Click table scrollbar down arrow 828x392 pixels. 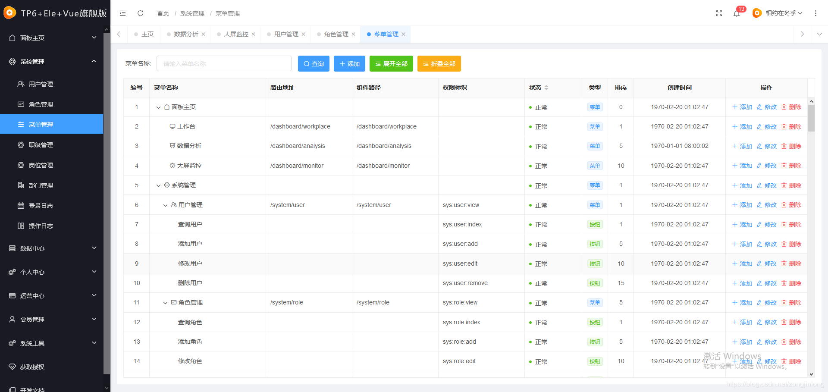(811, 374)
